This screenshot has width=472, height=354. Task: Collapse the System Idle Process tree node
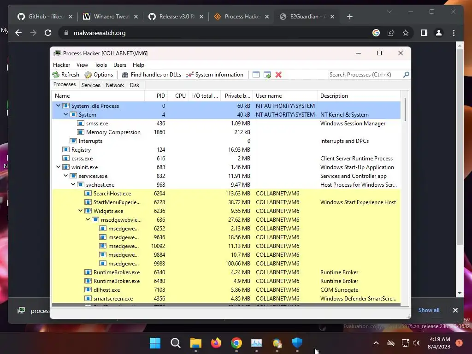click(x=59, y=106)
